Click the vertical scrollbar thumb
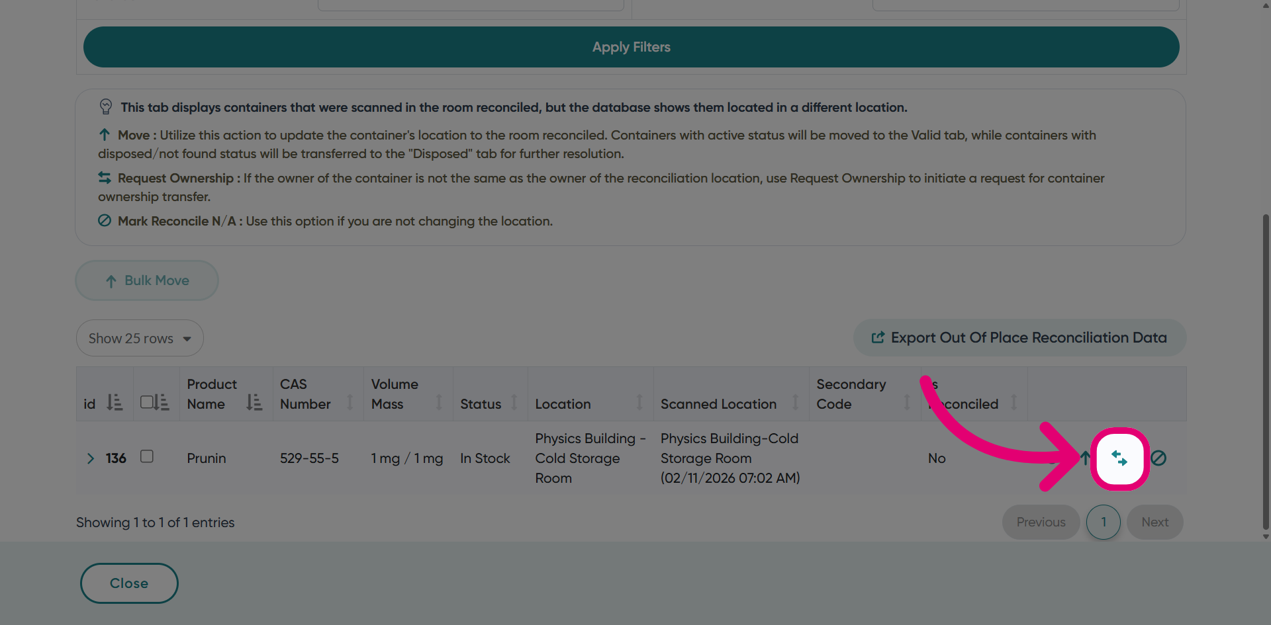Viewport: 1271px width, 625px height. pos(1266,370)
